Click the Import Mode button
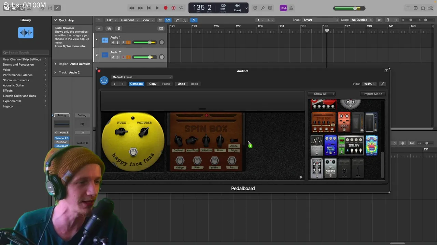437x245 pixels. (373, 94)
